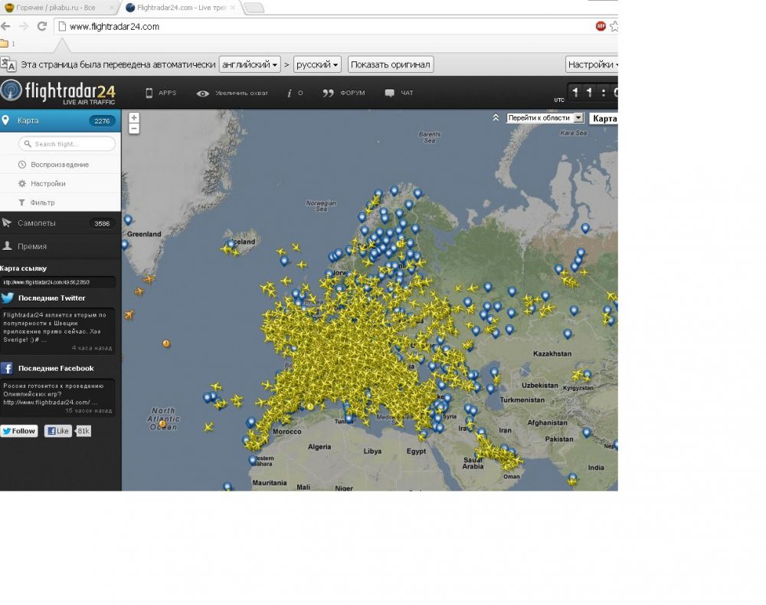Viewport: 766px width, 605px height.
Task: Open the Перейти к области dropdown
Action: (x=545, y=118)
